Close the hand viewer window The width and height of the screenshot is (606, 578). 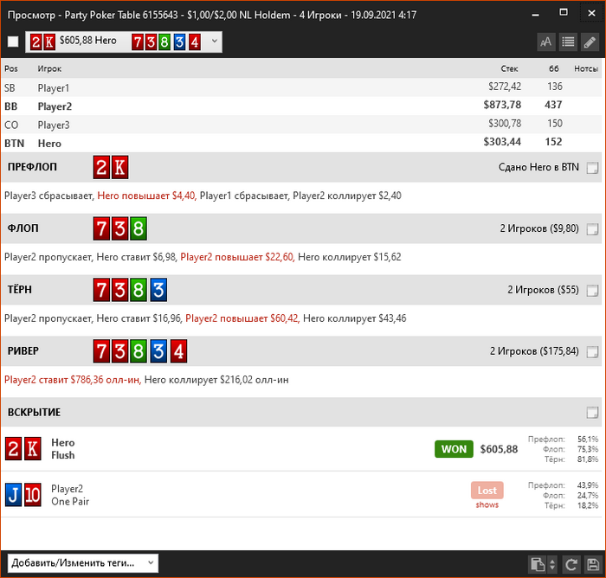tap(591, 14)
